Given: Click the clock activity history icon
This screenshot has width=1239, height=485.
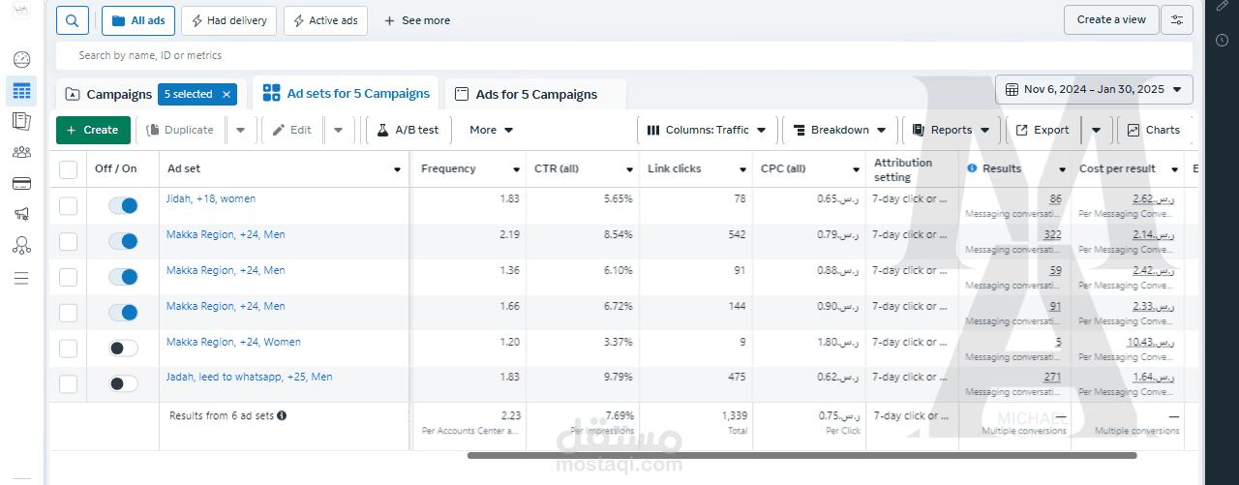Looking at the screenshot, I should 1223,41.
